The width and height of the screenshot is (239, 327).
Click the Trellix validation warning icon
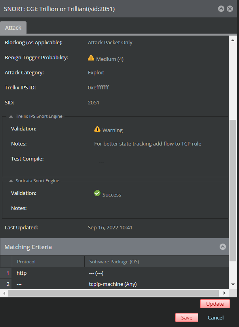(x=97, y=129)
